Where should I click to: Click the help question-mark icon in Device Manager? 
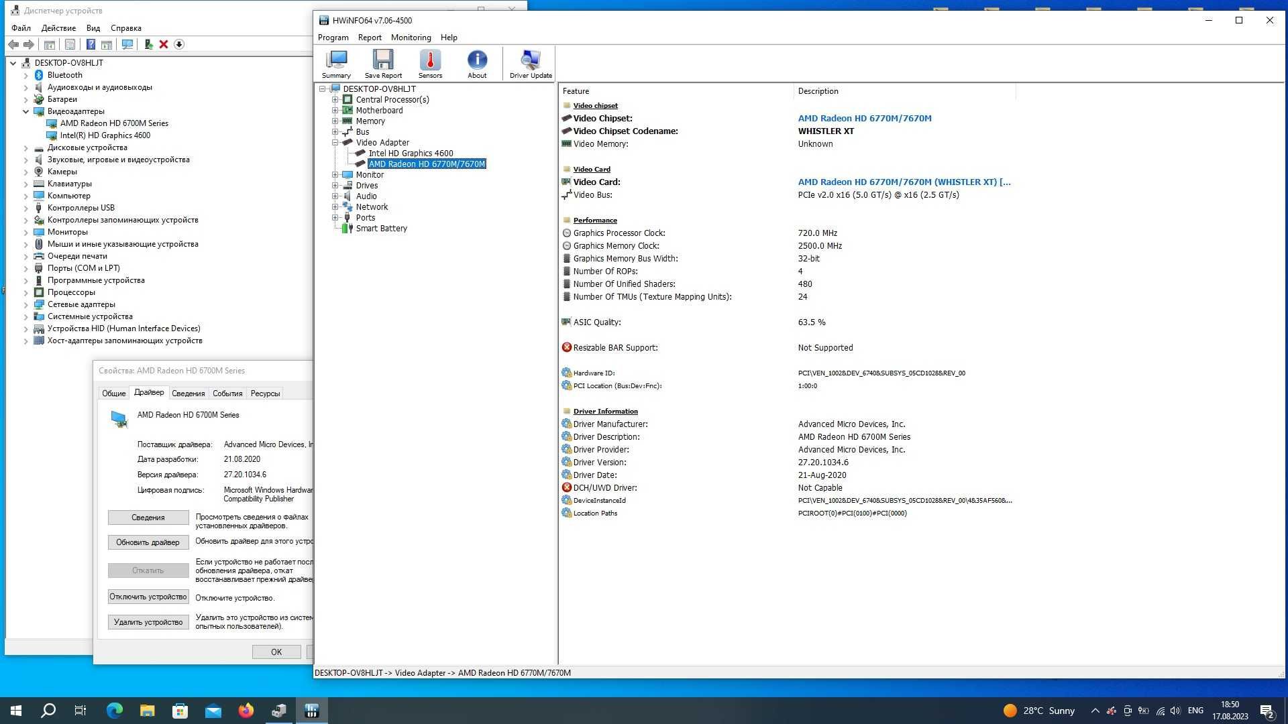coord(91,44)
